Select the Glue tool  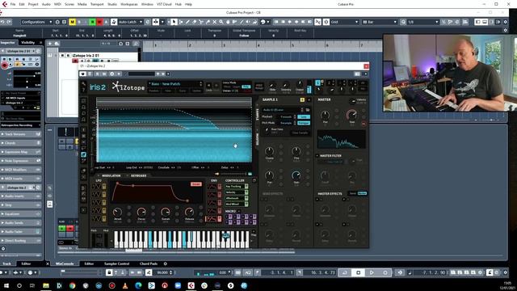click(x=208, y=22)
